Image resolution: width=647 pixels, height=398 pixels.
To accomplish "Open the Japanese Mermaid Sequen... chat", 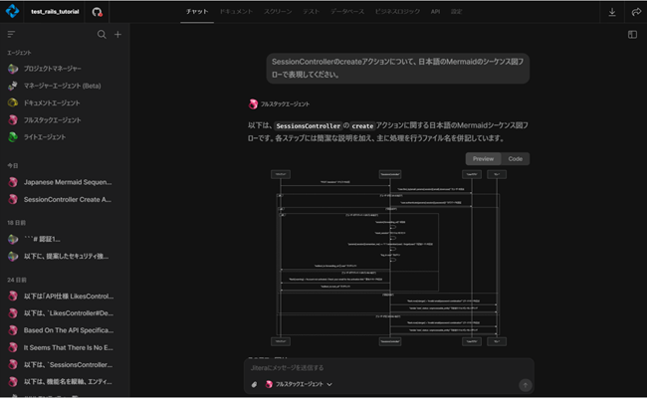I will 70,183.
